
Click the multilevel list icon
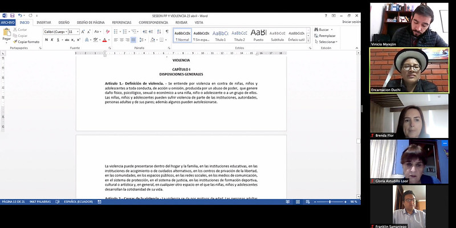pos(134,31)
